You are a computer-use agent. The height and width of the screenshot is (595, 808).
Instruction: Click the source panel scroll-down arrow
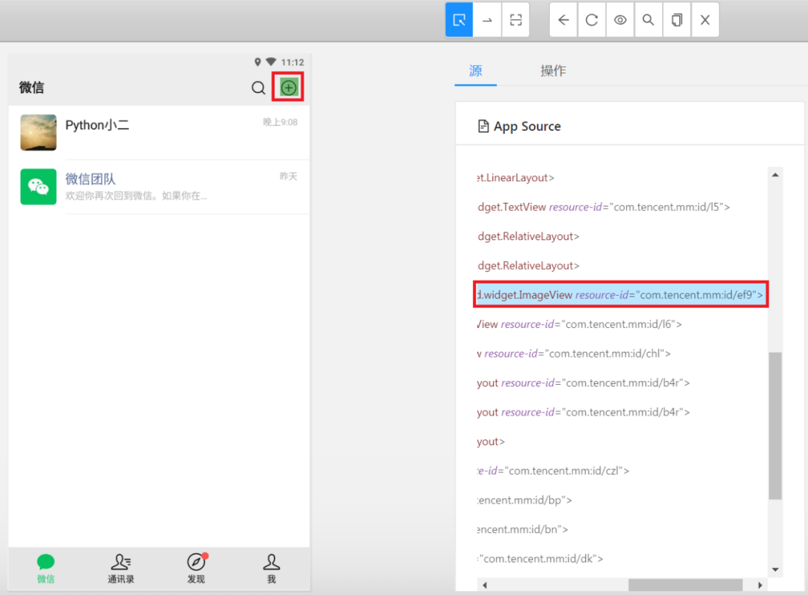point(775,570)
